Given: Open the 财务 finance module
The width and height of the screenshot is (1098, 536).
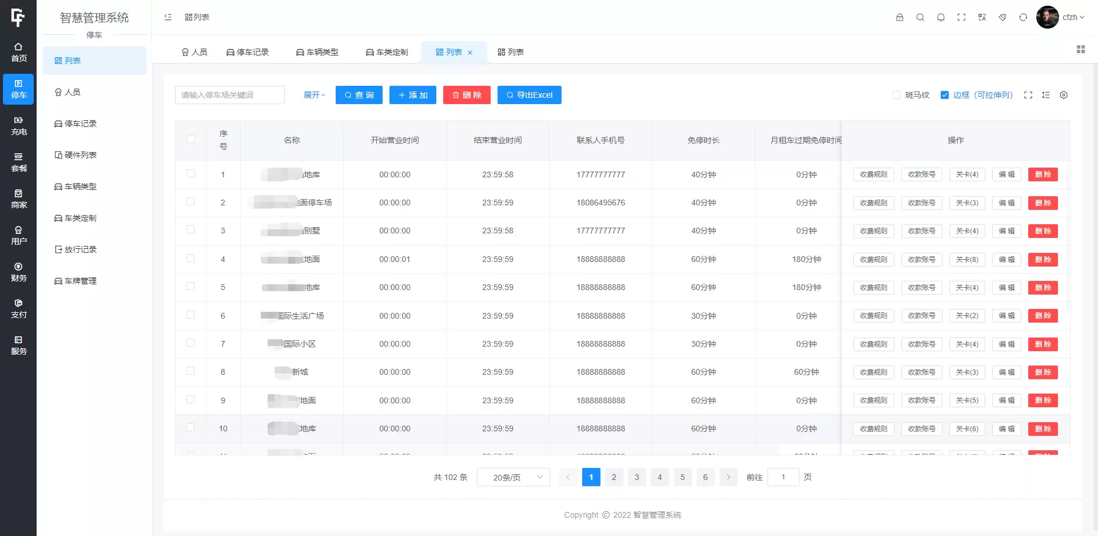Looking at the screenshot, I should coord(18,272).
